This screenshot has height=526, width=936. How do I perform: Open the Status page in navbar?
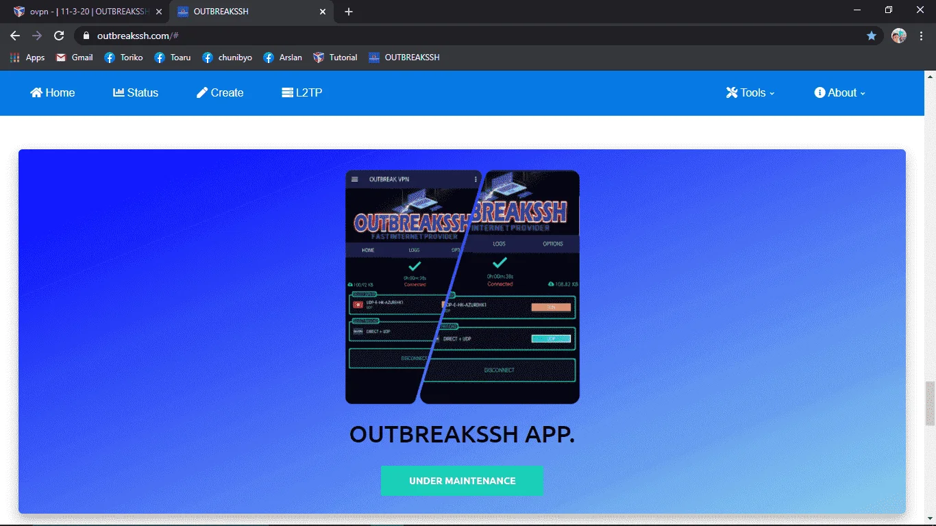136,92
